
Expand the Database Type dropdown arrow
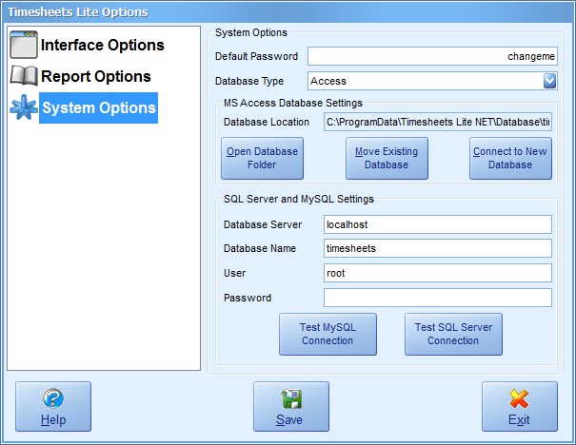[549, 81]
